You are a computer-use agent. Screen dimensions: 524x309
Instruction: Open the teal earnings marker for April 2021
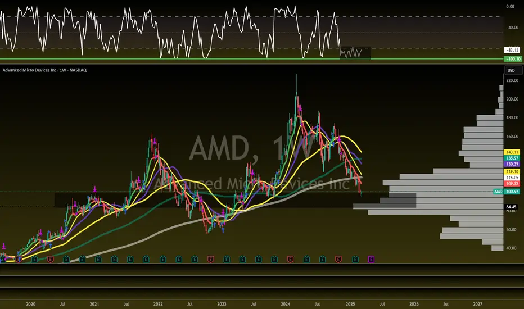(114, 259)
